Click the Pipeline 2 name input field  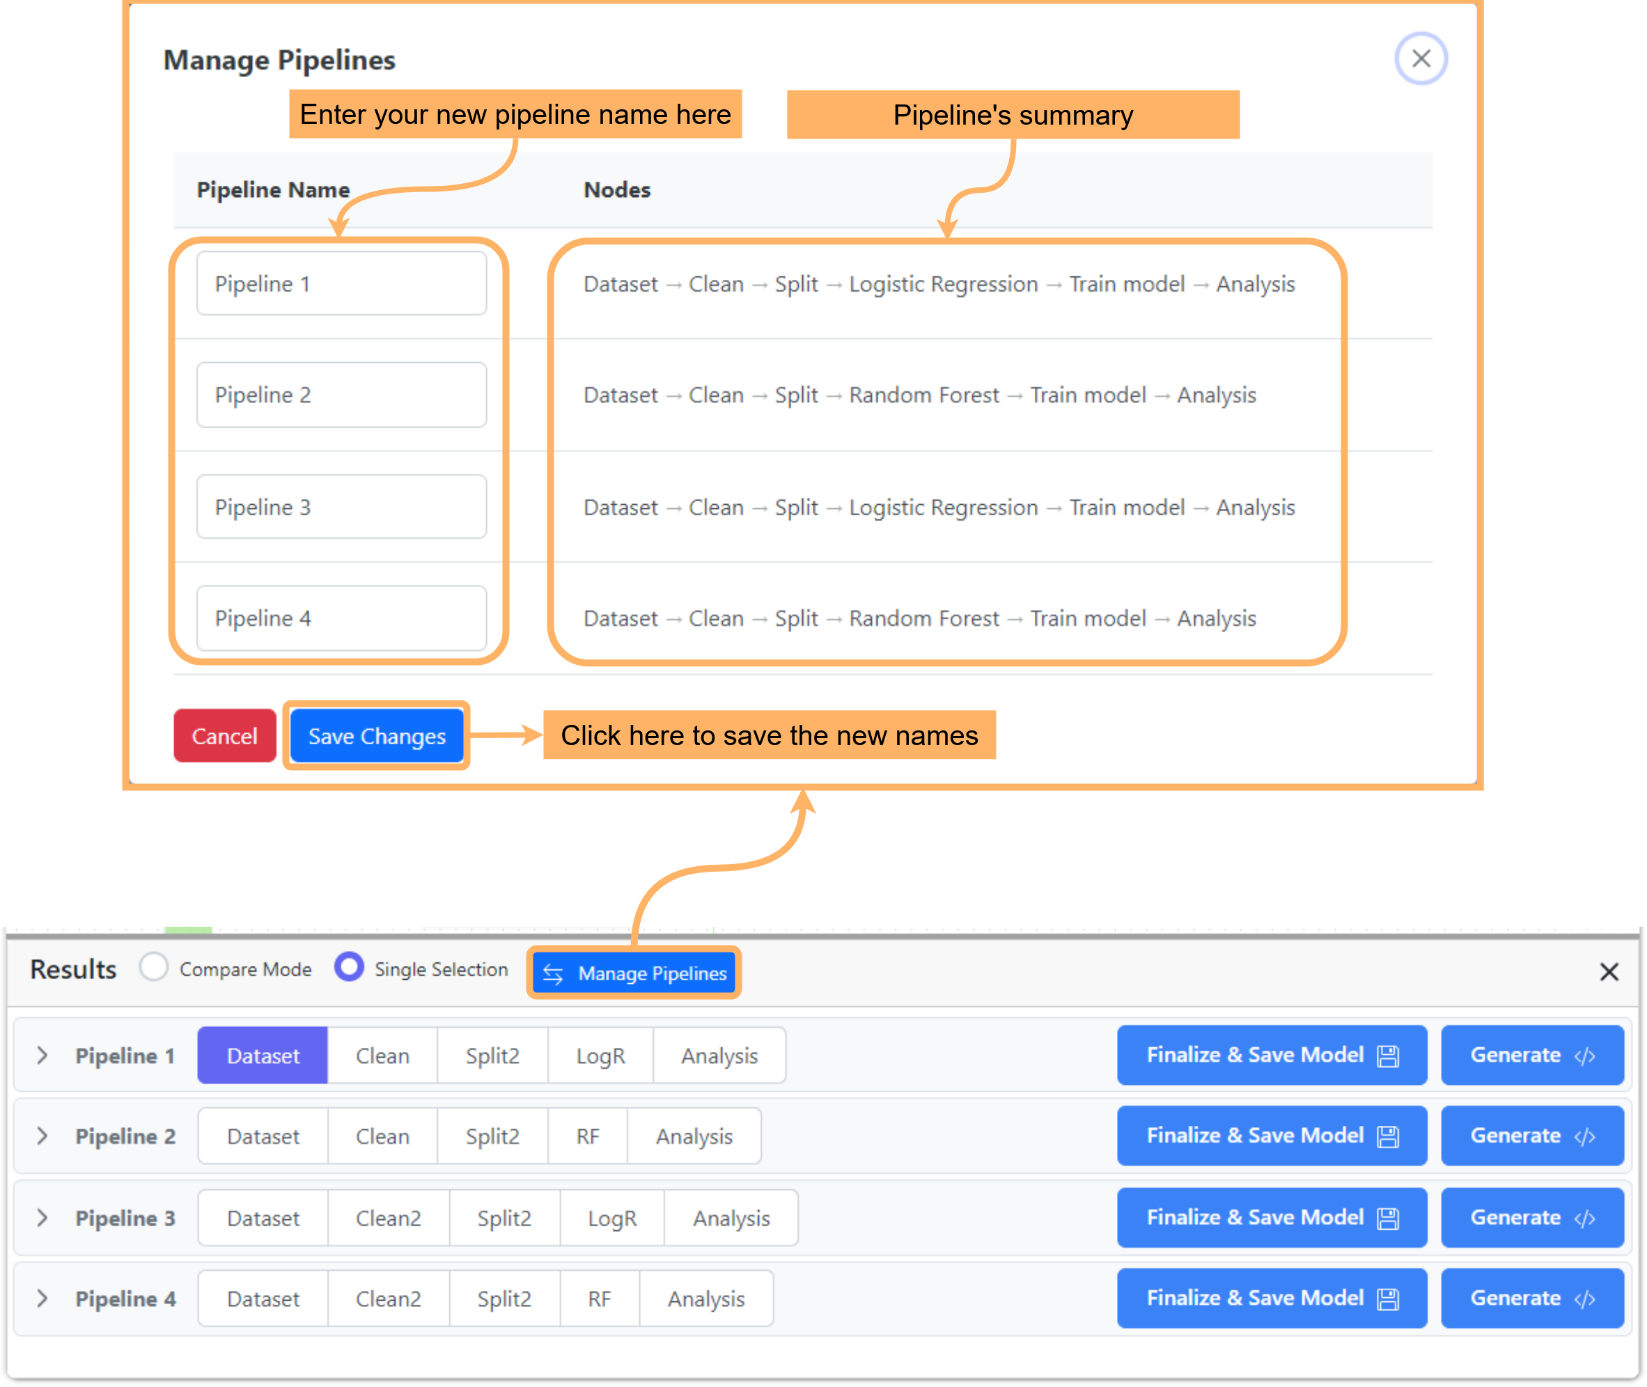tap(341, 395)
